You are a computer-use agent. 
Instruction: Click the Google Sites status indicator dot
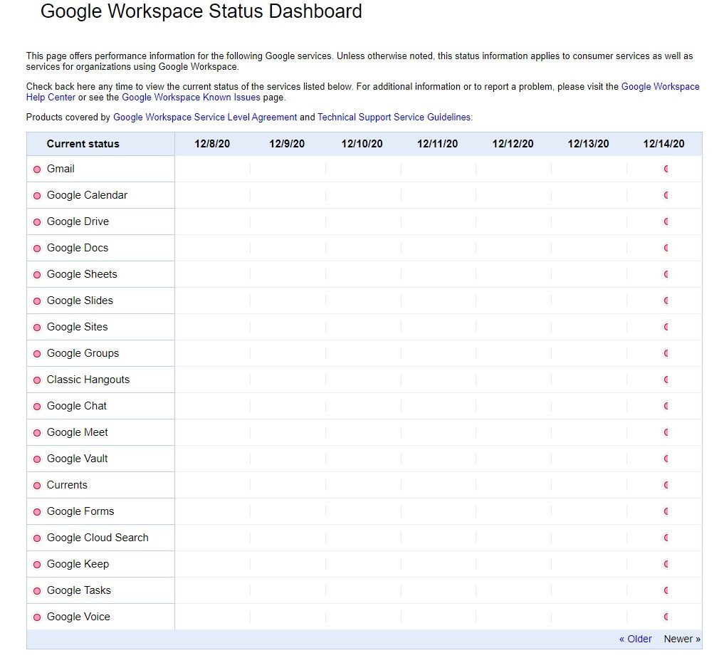pyautogui.click(x=37, y=328)
